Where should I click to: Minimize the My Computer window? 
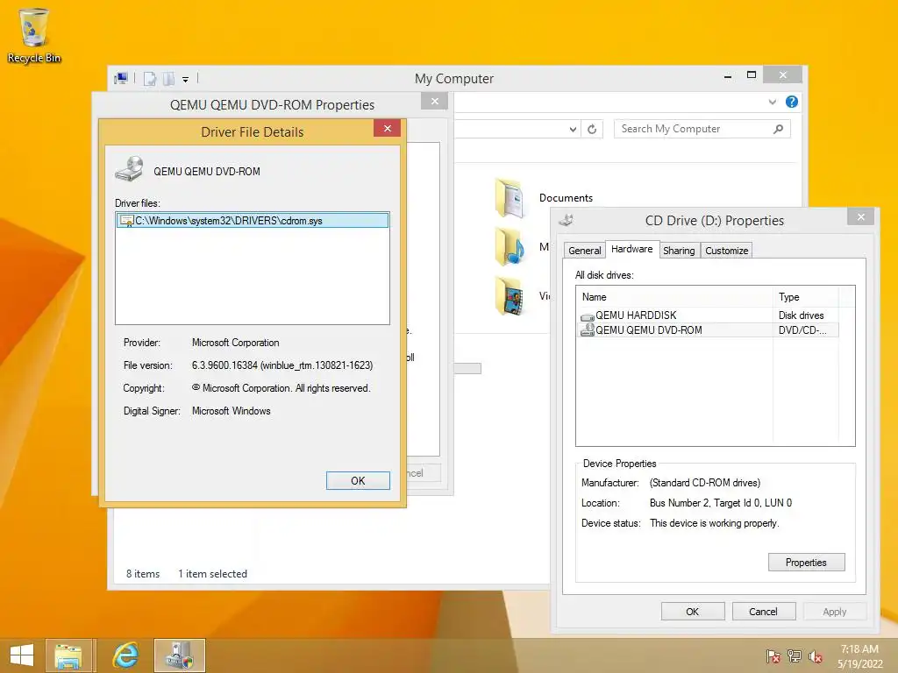point(727,76)
